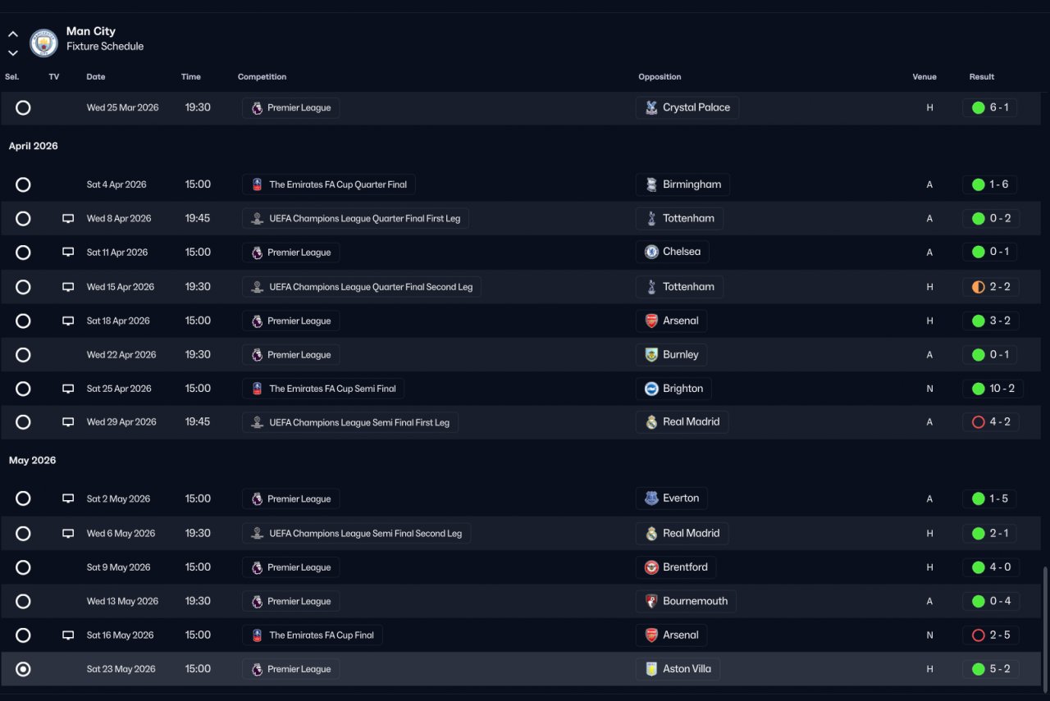This screenshot has width=1050, height=701.
Task: Click TV icon for Wed 29 Apr Real Madrid
Action: [x=68, y=422]
